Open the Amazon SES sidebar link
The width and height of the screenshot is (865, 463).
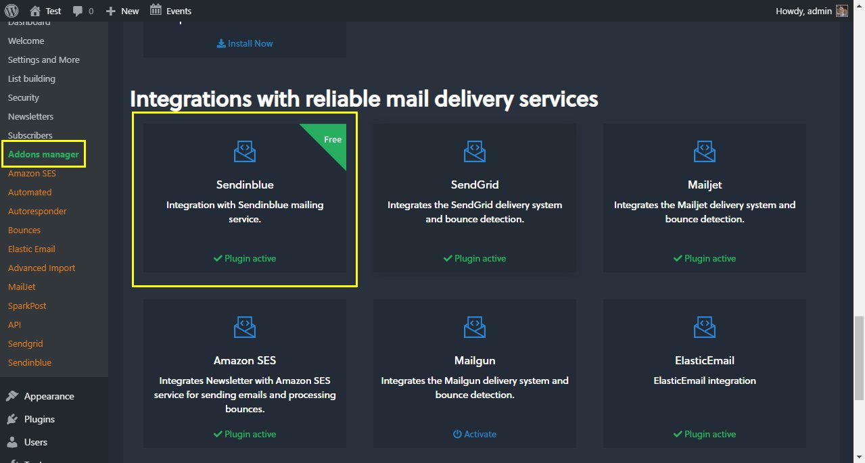(32, 173)
